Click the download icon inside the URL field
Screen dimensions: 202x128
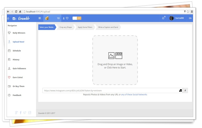180,90
